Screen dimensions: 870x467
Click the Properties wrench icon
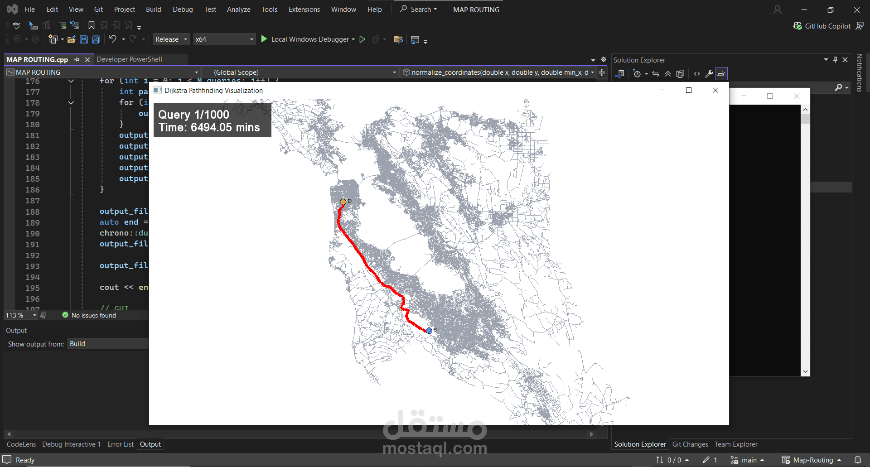(709, 74)
